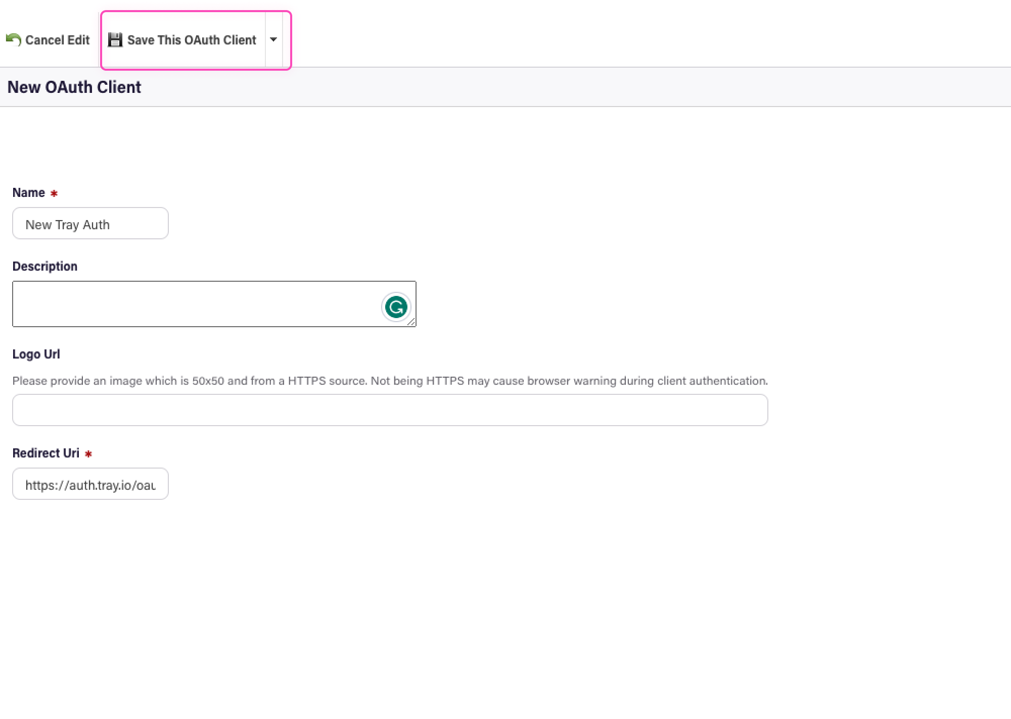
Task: Click the floppy disk save icon
Action: (x=115, y=40)
